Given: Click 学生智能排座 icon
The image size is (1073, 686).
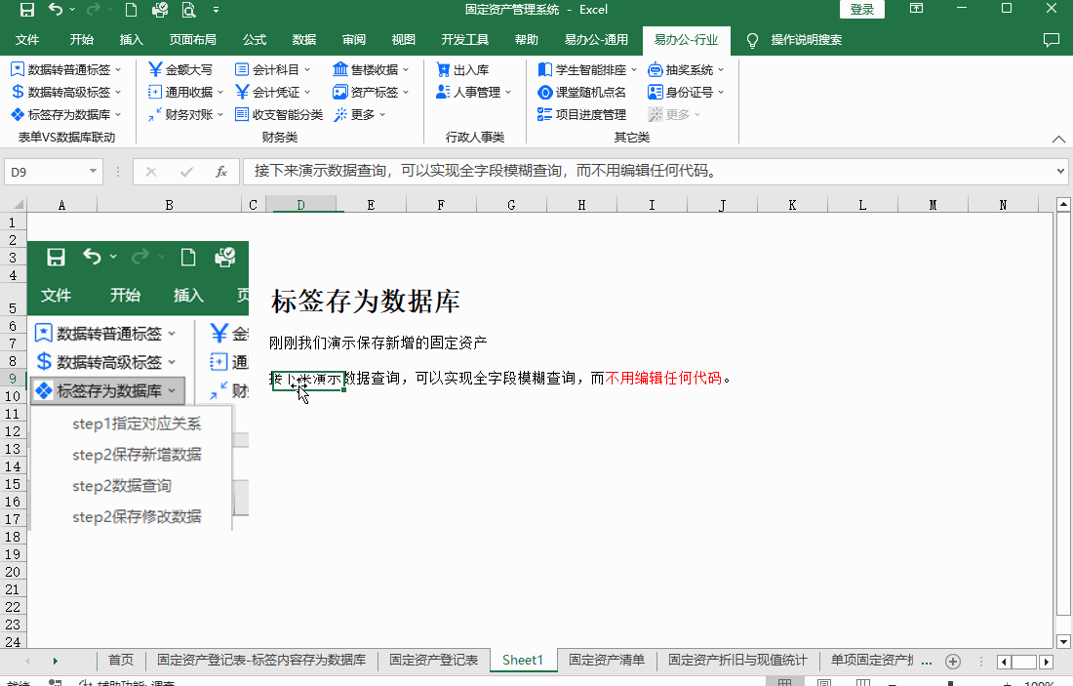Looking at the screenshot, I should tap(544, 69).
